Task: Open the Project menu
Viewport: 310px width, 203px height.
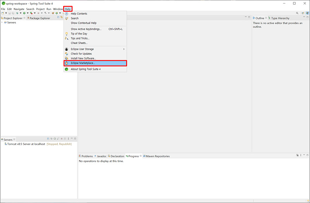Action: [40, 9]
